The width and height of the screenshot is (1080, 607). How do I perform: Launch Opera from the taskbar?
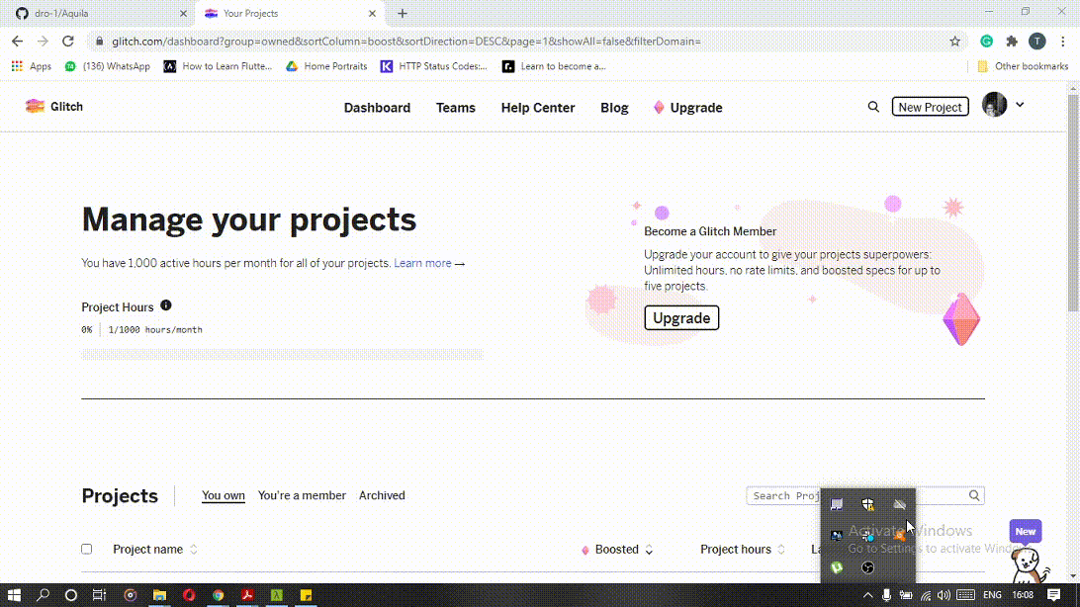(189, 594)
